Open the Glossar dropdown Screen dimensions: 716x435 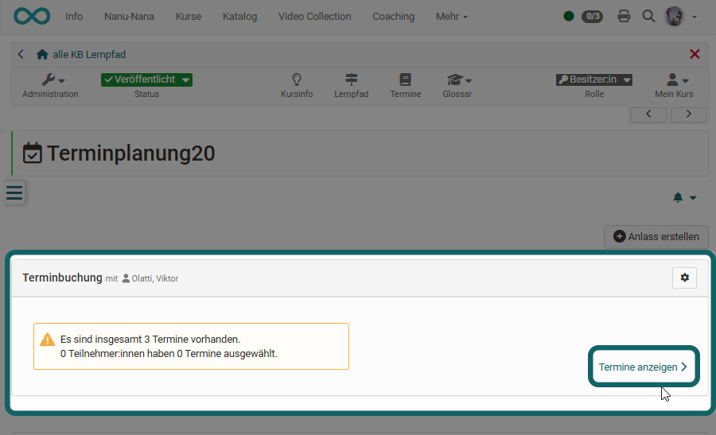457,80
